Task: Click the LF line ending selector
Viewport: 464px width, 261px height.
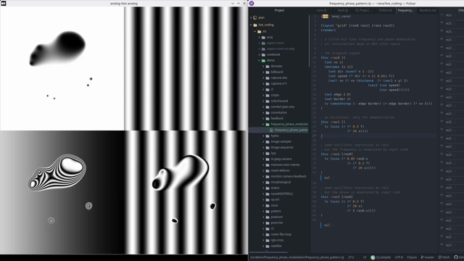Action: click(365, 257)
